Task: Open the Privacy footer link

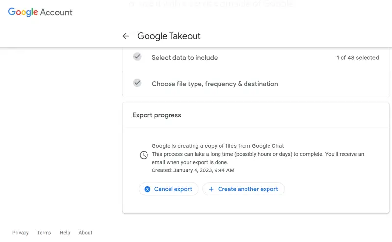Action: [x=21, y=233]
